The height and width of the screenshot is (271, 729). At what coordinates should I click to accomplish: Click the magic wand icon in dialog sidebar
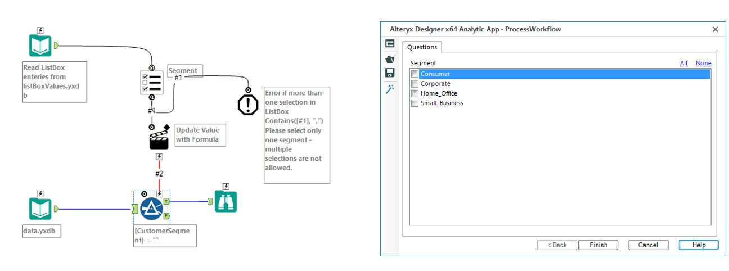coord(389,89)
